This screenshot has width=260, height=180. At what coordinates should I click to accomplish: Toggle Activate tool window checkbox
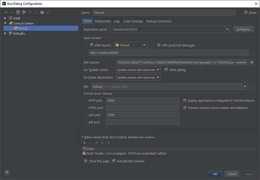114,161
